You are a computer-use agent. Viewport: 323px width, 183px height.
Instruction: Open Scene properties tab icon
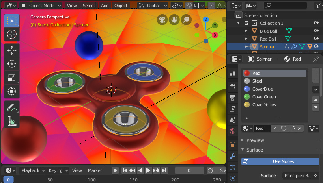click(233, 120)
